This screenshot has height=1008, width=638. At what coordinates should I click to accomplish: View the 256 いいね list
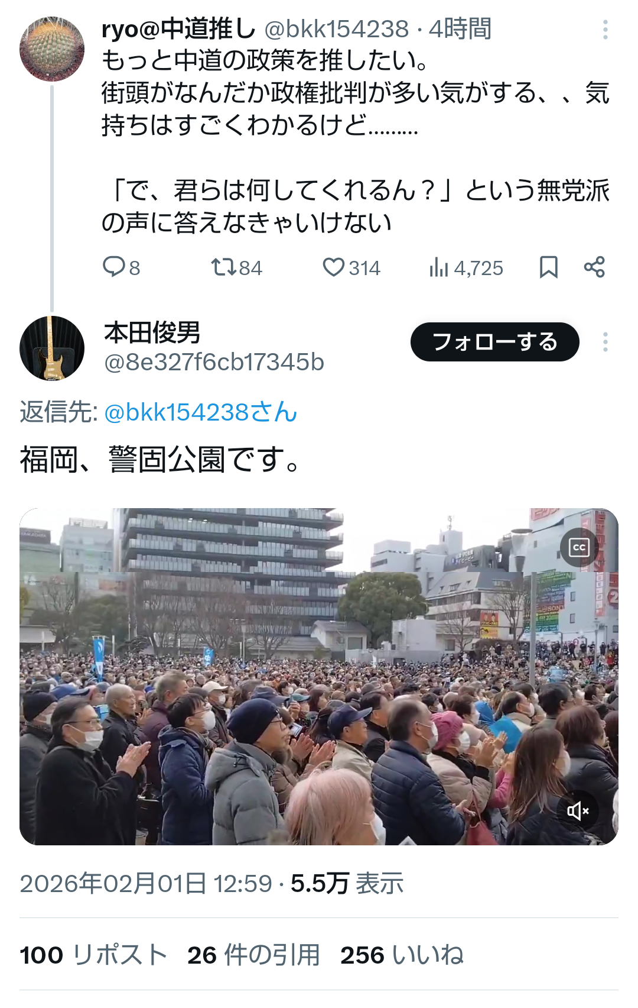coord(402,955)
